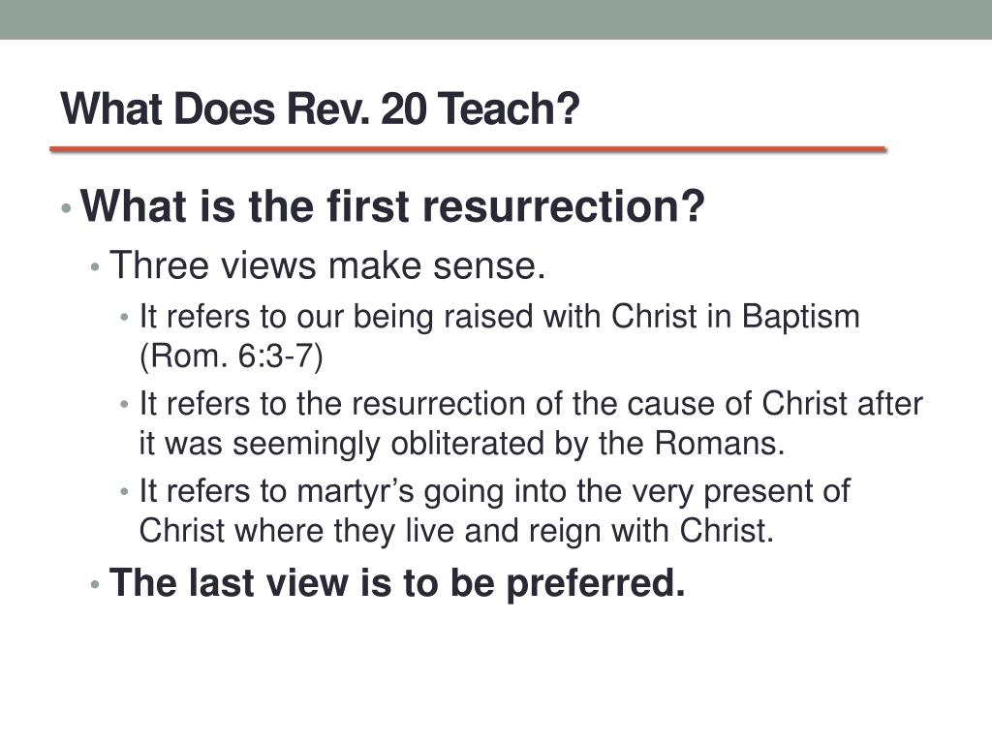Click the bullet dot before "resurrection of the cause" line
This screenshot has width=992, height=744.
(x=124, y=404)
